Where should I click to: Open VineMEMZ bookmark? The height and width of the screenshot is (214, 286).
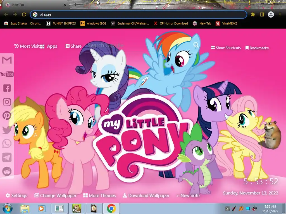pyautogui.click(x=226, y=23)
